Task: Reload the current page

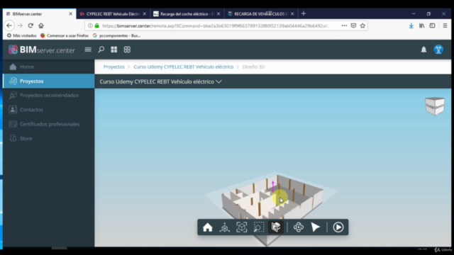Action: pos(31,25)
